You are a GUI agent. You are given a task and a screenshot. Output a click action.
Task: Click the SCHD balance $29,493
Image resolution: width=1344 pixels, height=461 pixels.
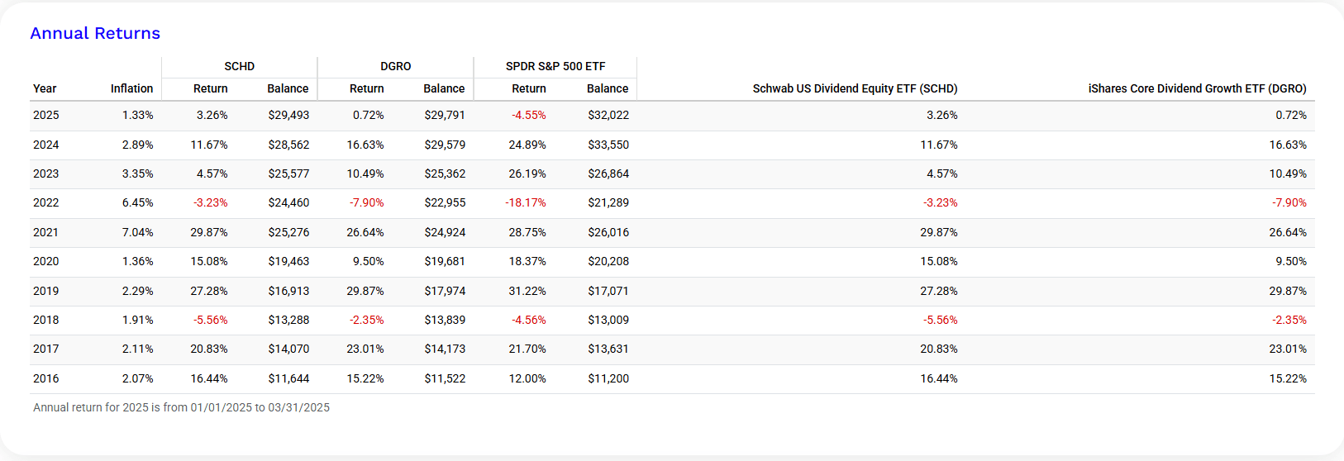(x=288, y=115)
